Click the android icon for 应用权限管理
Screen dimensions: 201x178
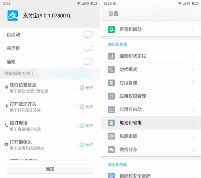(x=111, y=96)
